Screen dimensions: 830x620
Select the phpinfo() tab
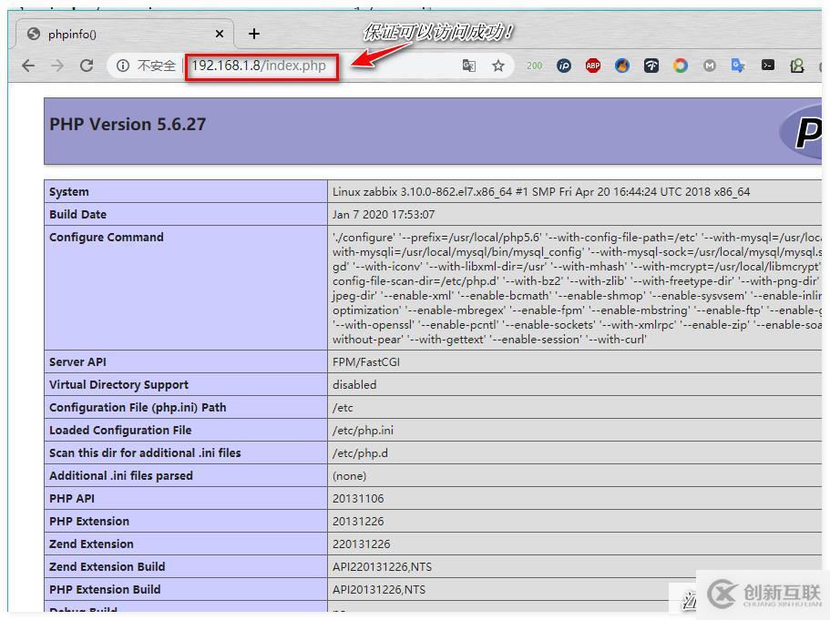125,34
